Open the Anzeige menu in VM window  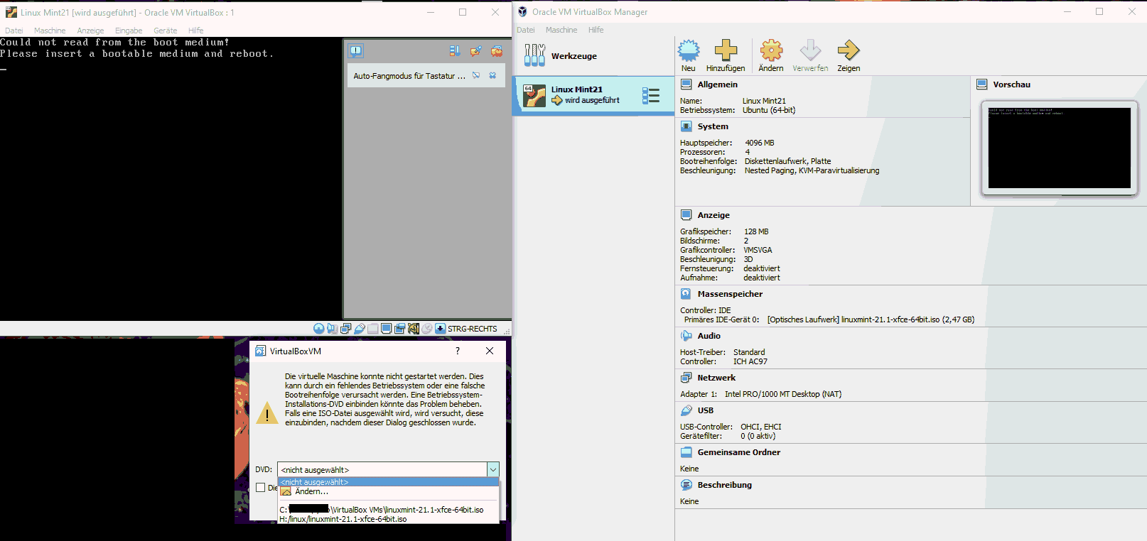tap(90, 31)
